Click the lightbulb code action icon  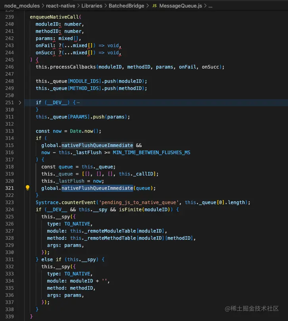(27, 188)
